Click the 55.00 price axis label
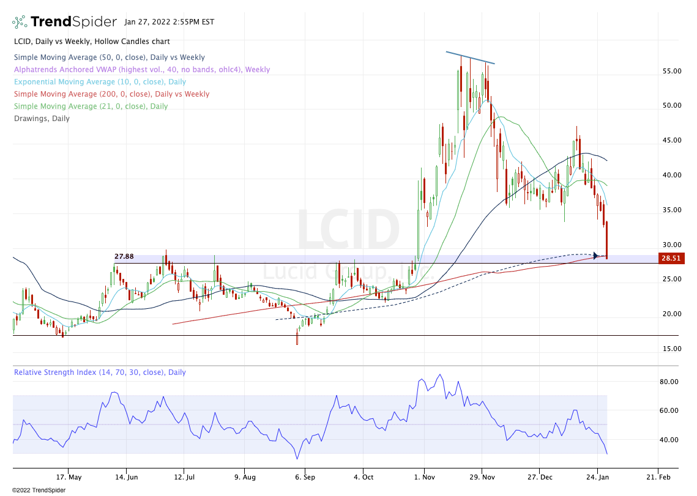Image resolution: width=697 pixels, height=496 pixels. (672, 71)
